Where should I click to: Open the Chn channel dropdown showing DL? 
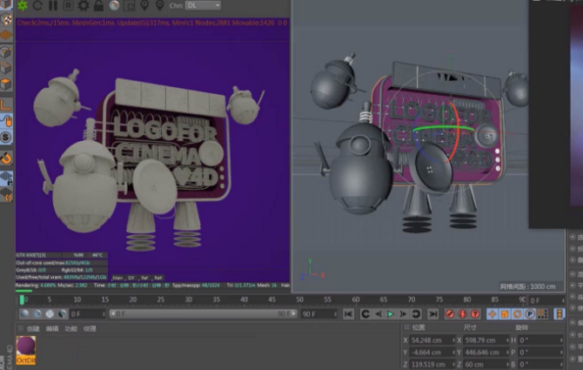tap(203, 5)
